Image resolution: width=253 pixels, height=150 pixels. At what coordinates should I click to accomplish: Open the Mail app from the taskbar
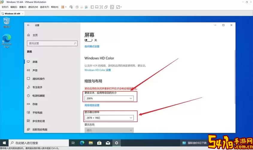pyautogui.click(x=108, y=143)
